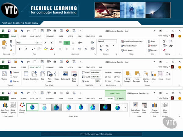Select the black-background chart style

click(105, 107)
